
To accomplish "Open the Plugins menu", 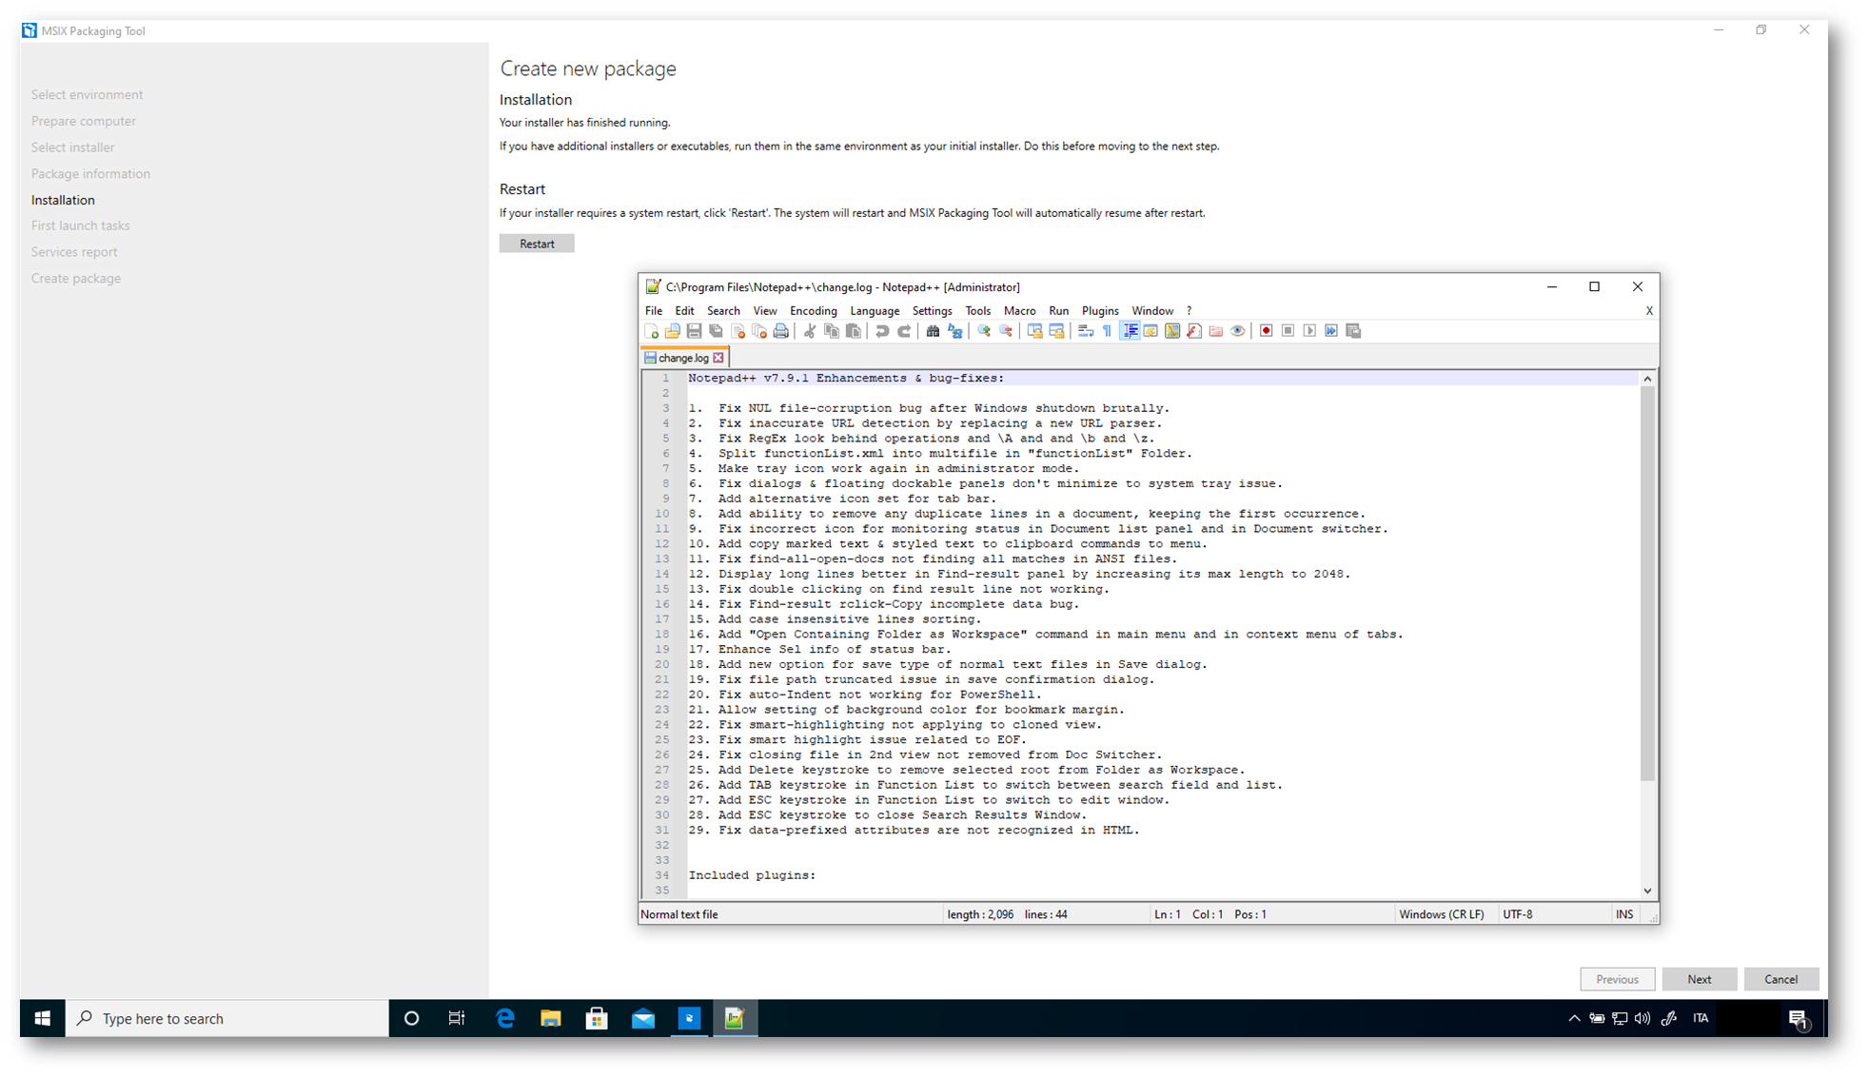I will [1099, 311].
